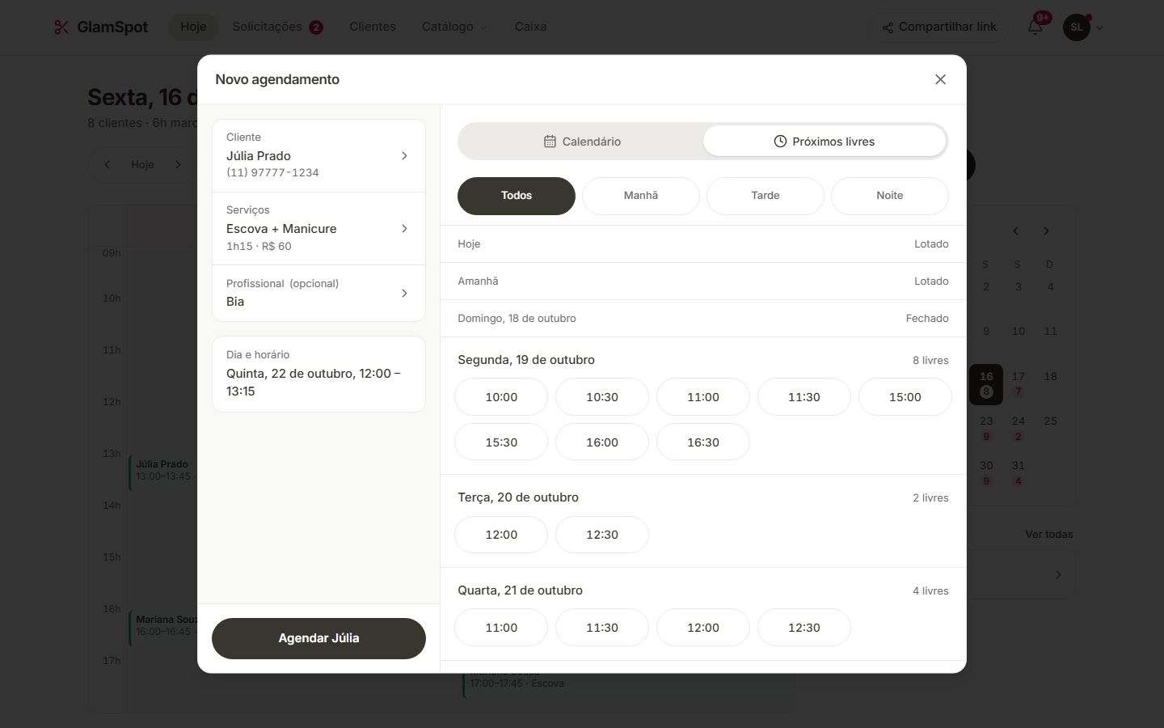This screenshot has height=728, width=1164.
Task: Pick Wednesday 21 October 12:30 slot
Action: (804, 628)
